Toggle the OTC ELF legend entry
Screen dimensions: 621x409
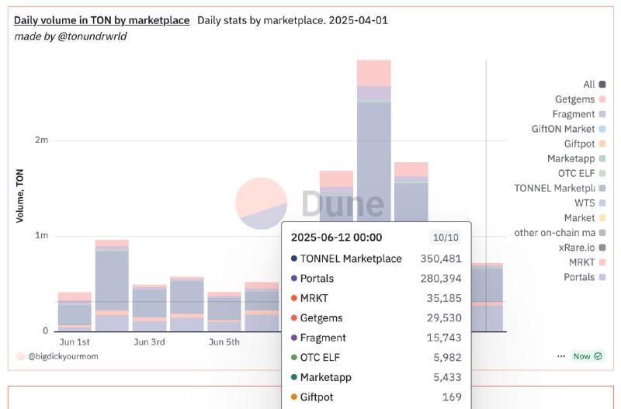[581, 173]
